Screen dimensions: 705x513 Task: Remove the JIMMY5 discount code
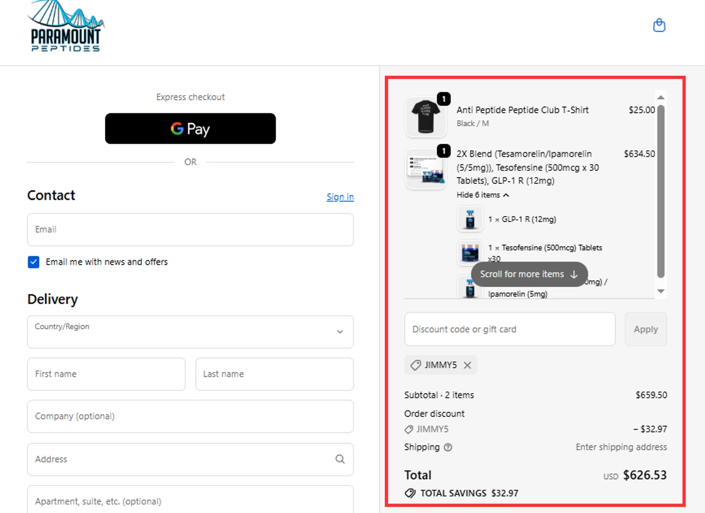pyautogui.click(x=467, y=365)
